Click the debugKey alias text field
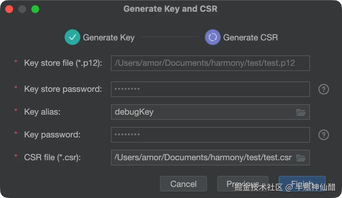This screenshot has height=198, width=342. (x=202, y=112)
